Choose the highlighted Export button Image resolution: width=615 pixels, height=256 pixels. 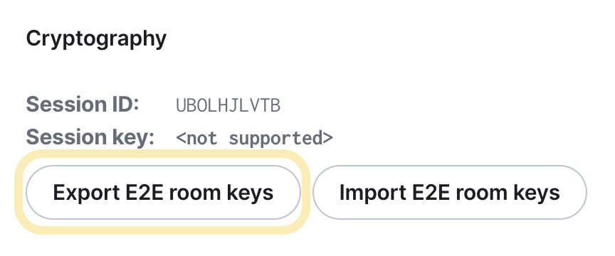tap(163, 192)
